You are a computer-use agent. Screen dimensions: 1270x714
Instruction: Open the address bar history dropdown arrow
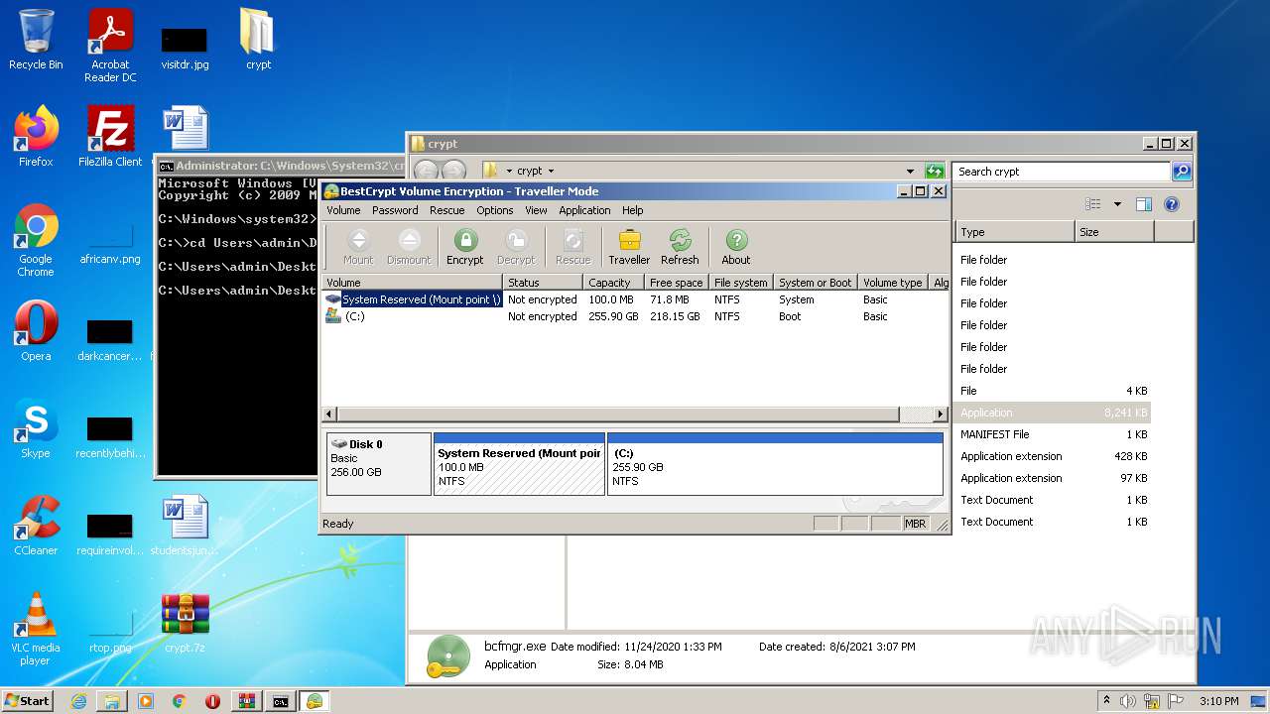point(910,172)
